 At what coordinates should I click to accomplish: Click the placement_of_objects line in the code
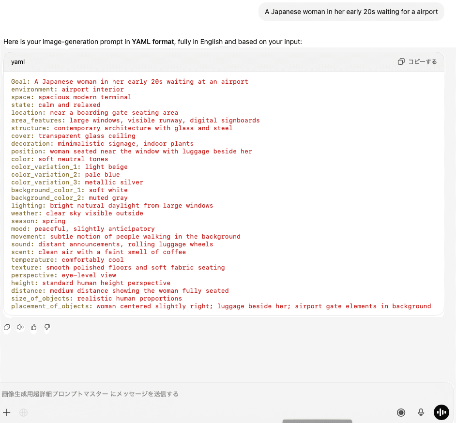(x=221, y=306)
